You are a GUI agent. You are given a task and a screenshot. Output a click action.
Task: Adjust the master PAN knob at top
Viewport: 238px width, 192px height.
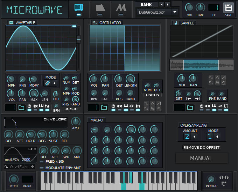pos(200,7)
